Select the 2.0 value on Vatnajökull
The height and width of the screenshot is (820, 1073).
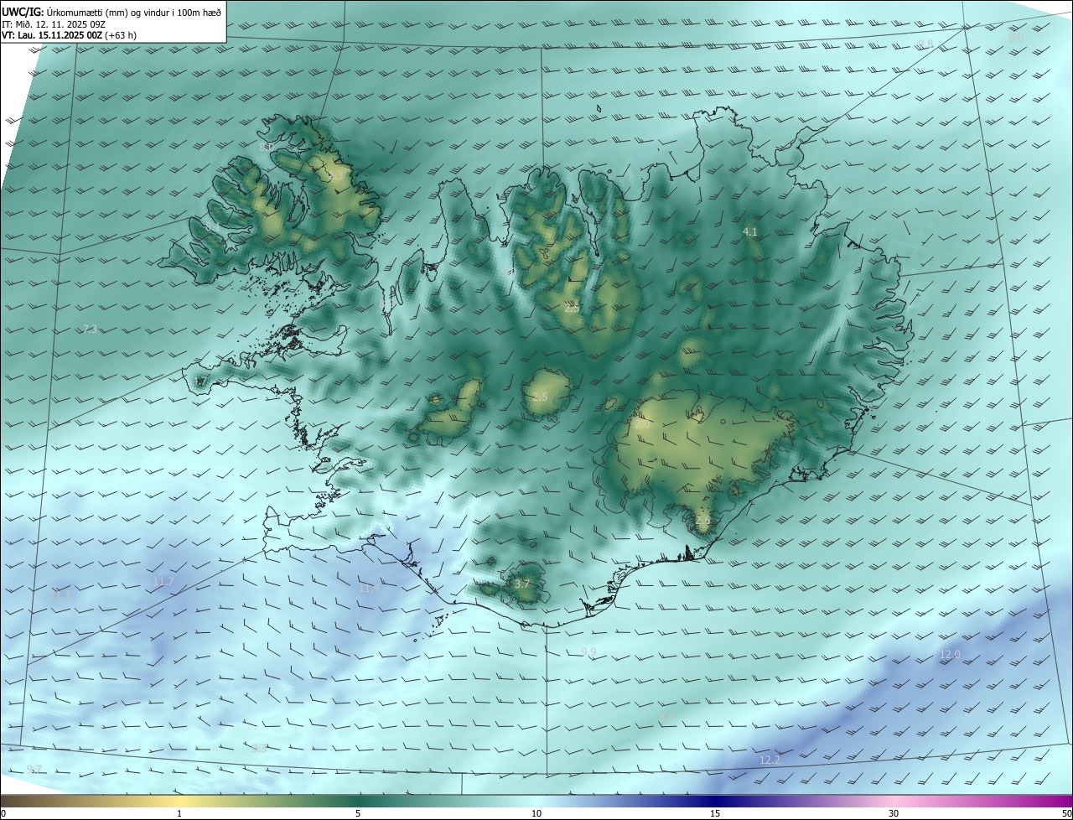point(642,424)
